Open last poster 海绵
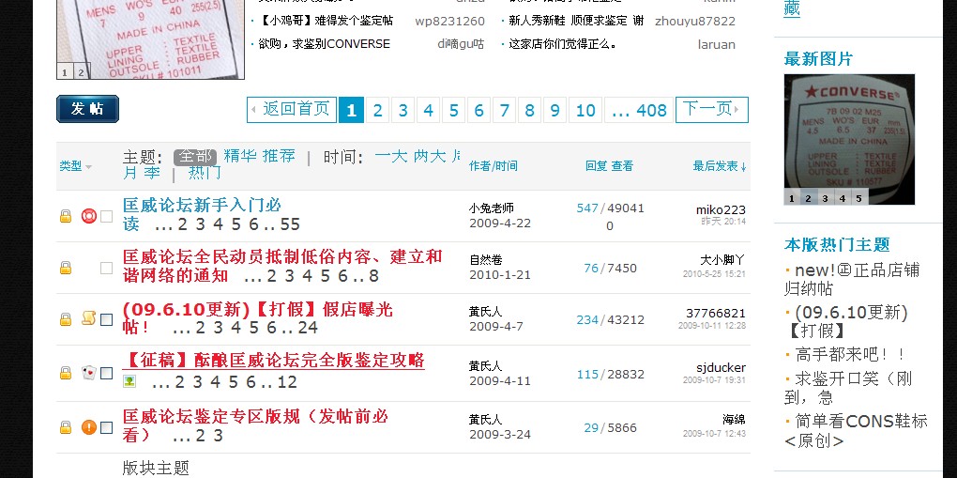The image size is (957, 478). pyautogui.click(x=735, y=420)
